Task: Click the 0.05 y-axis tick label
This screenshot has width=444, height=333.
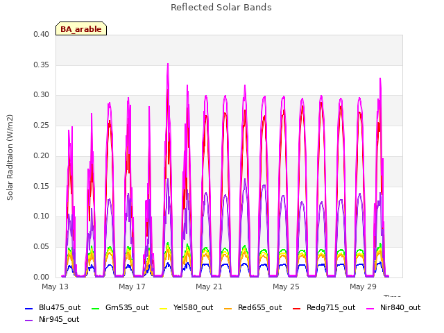Action: 42,247
